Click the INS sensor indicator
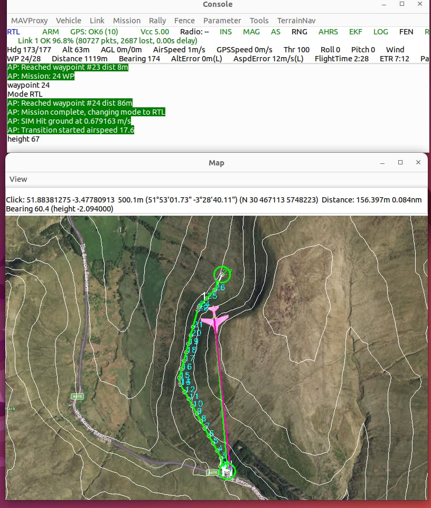The height and width of the screenshot is (508, 431). tap(226, 32)
